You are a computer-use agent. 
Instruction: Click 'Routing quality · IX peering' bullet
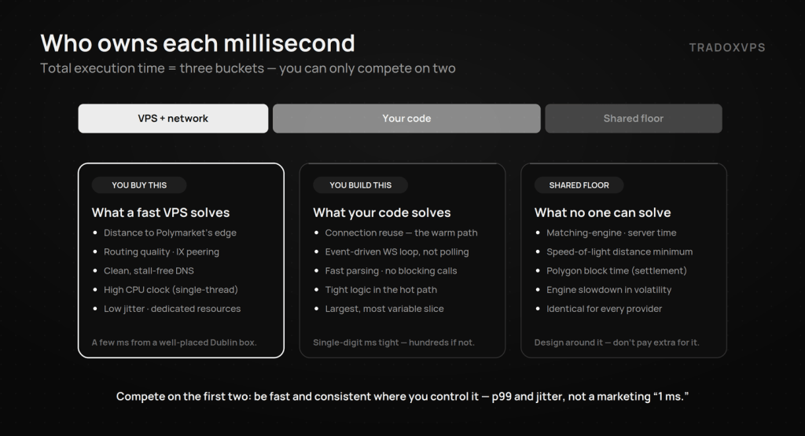point(161,252)
